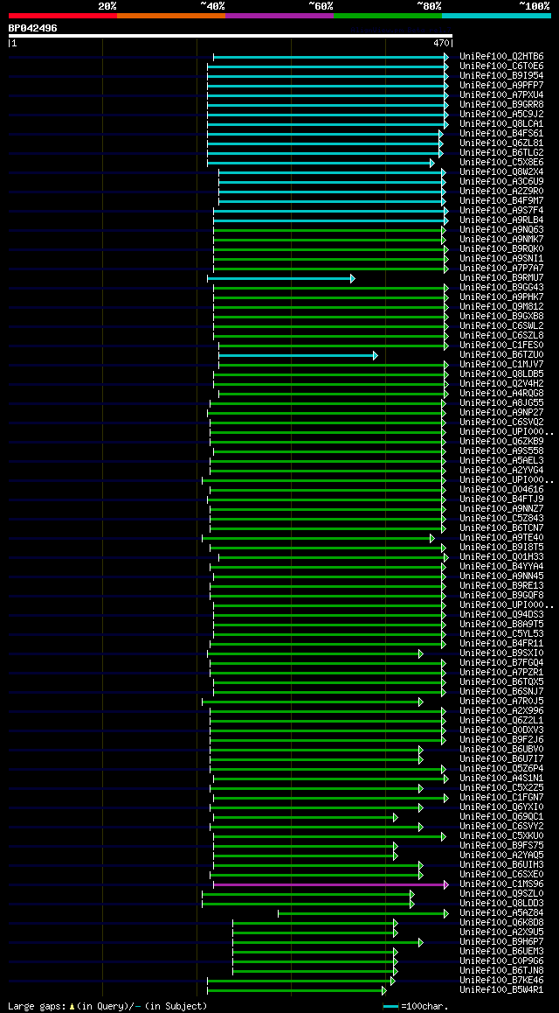Open hit UniRef100_Q8LCA1
The height and width of the screenshot is (1013, 559).
pos(501,124)
